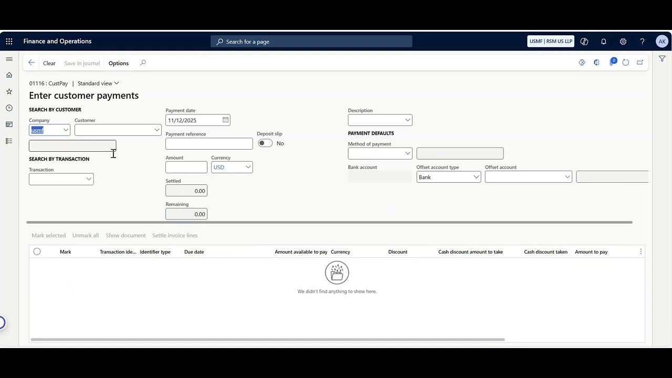Select all rows radio in grid header
This screenshot has width=672, height=378.
(37, 251)
